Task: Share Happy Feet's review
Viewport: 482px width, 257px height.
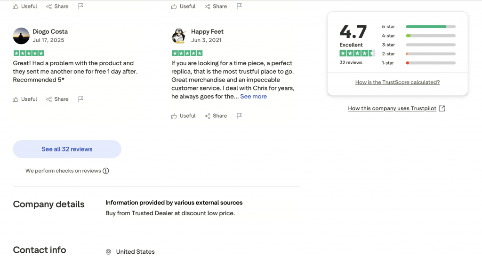Action: [x=216, y=116]
